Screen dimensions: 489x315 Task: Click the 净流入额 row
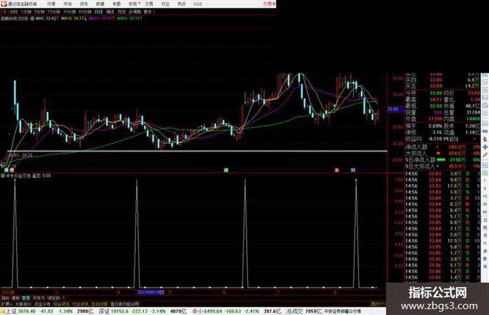(443, 147)
